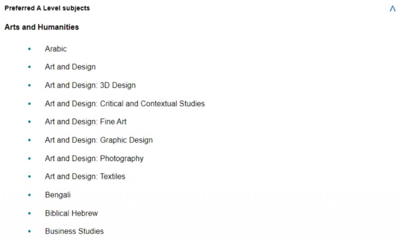Click the bullet beside Art and Design: Textiles
Viewport: 400px width, 240px height.
pos(29,177)
